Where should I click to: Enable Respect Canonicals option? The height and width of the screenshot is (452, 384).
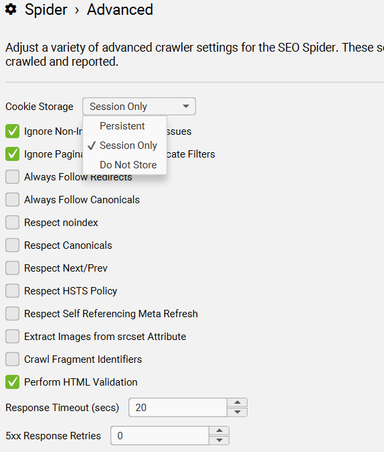tap(12, 245)
